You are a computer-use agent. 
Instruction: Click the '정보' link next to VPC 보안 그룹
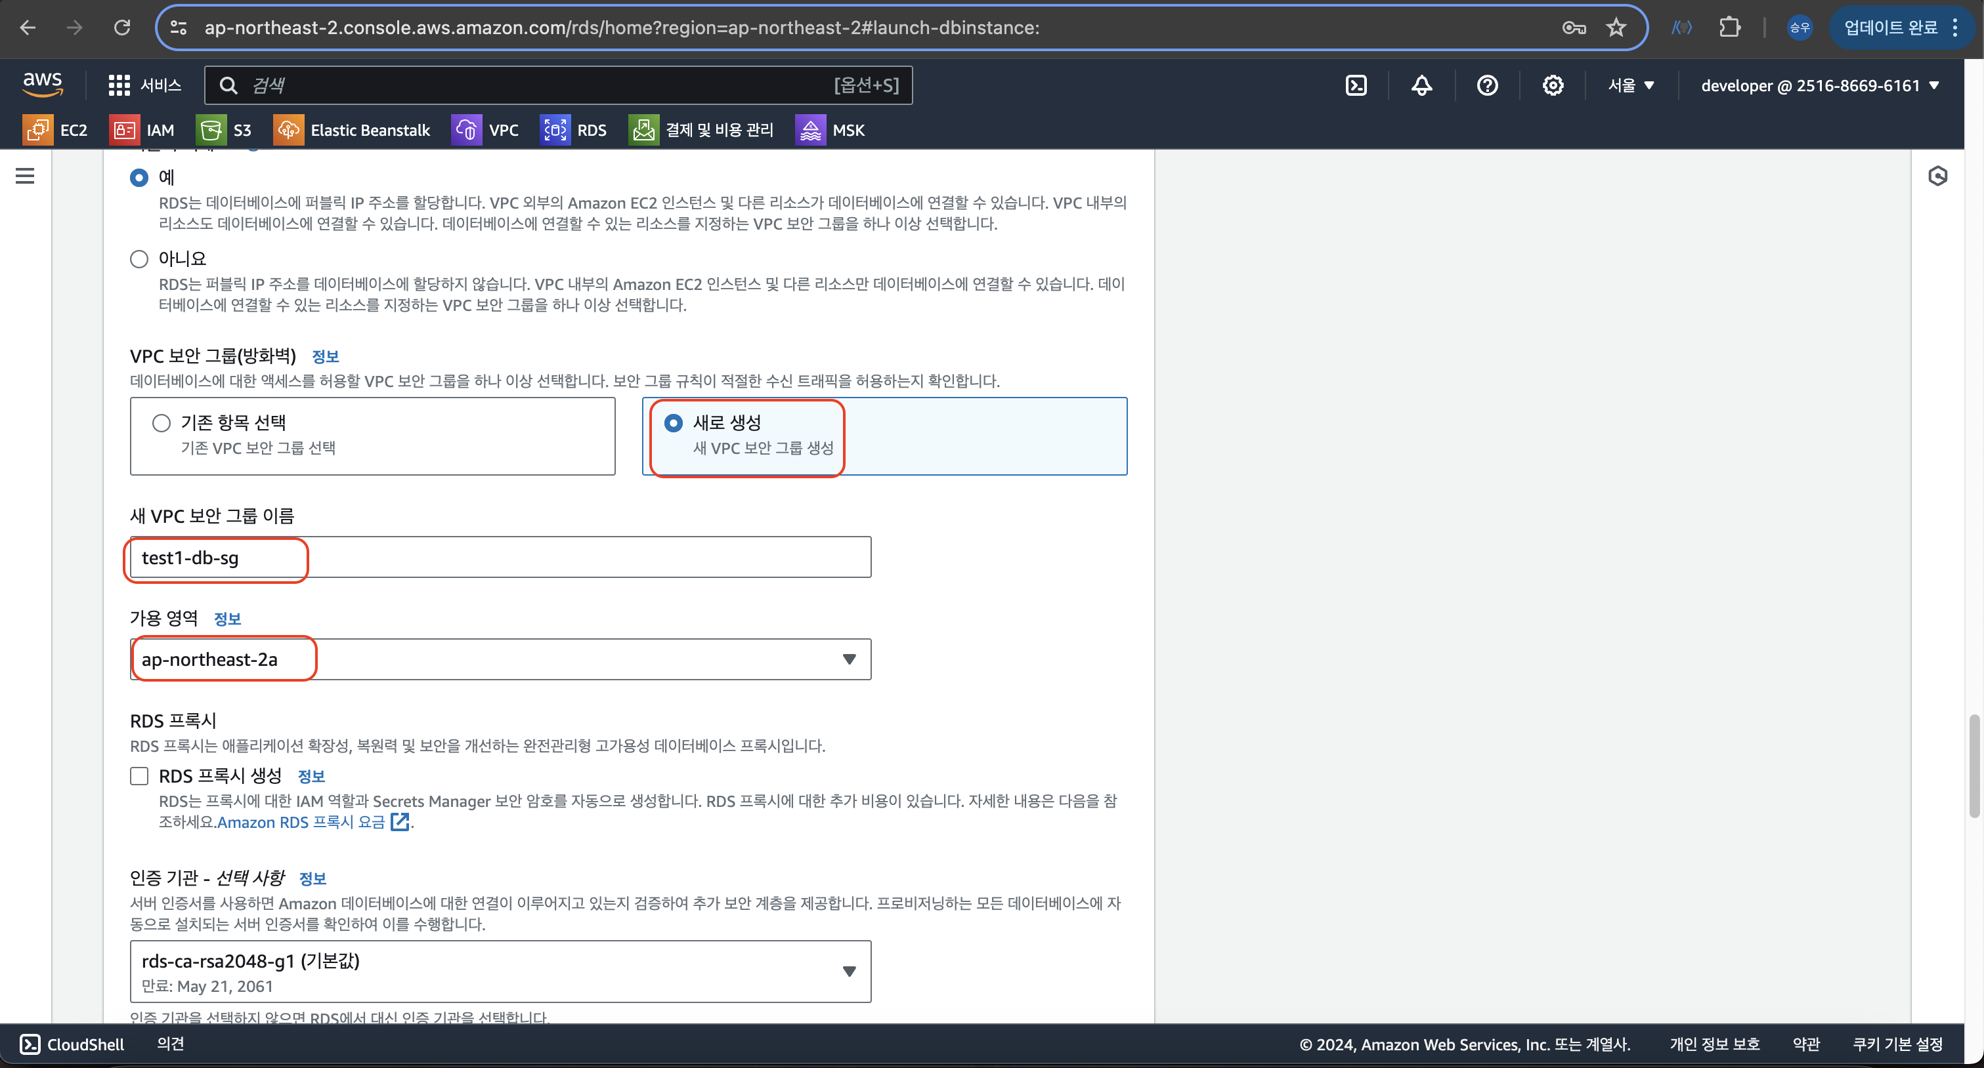325,356
